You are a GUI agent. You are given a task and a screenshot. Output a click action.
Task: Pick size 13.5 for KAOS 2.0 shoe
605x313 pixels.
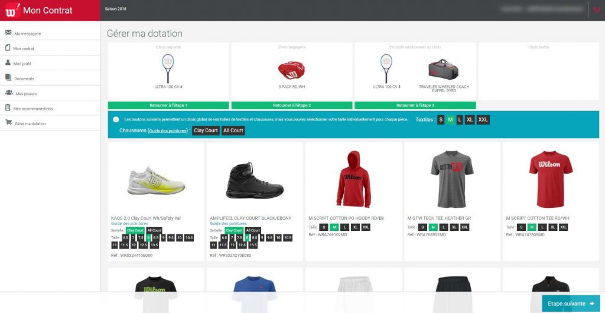(x=154, y=245)
